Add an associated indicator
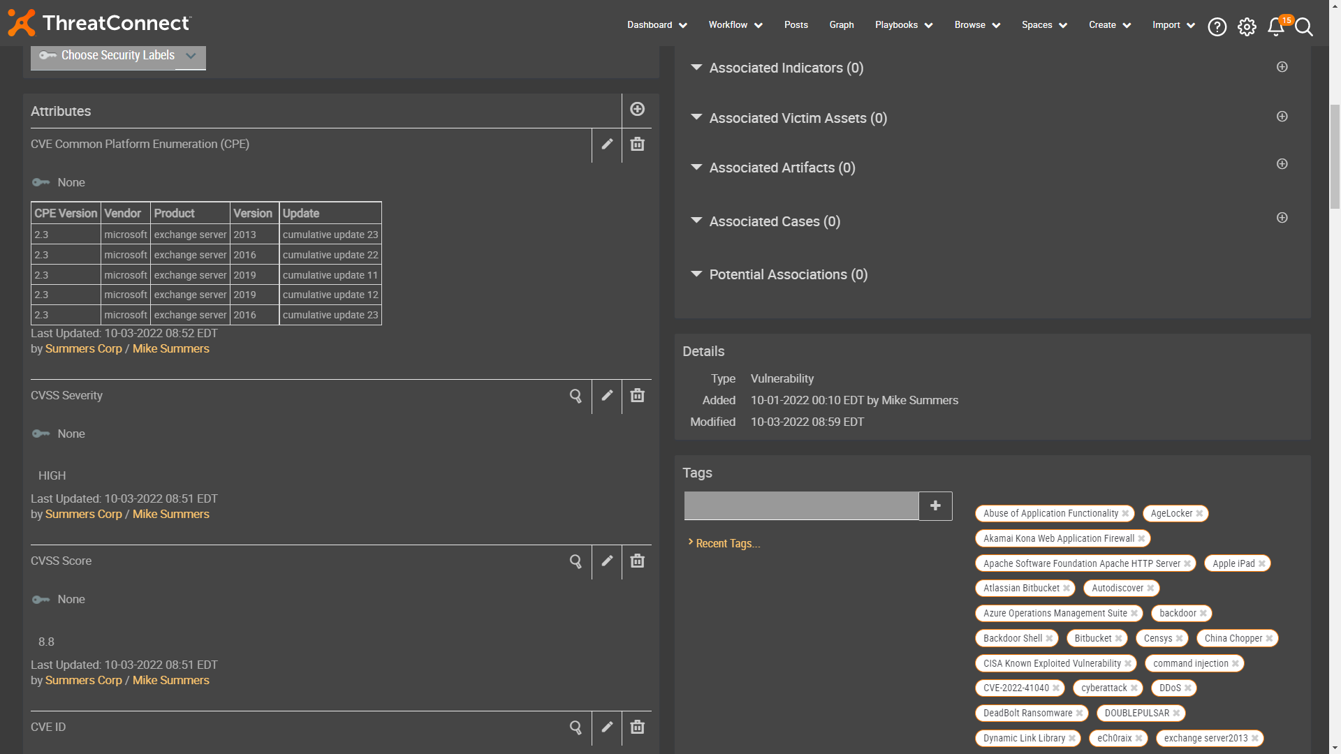 [1282, 67]
